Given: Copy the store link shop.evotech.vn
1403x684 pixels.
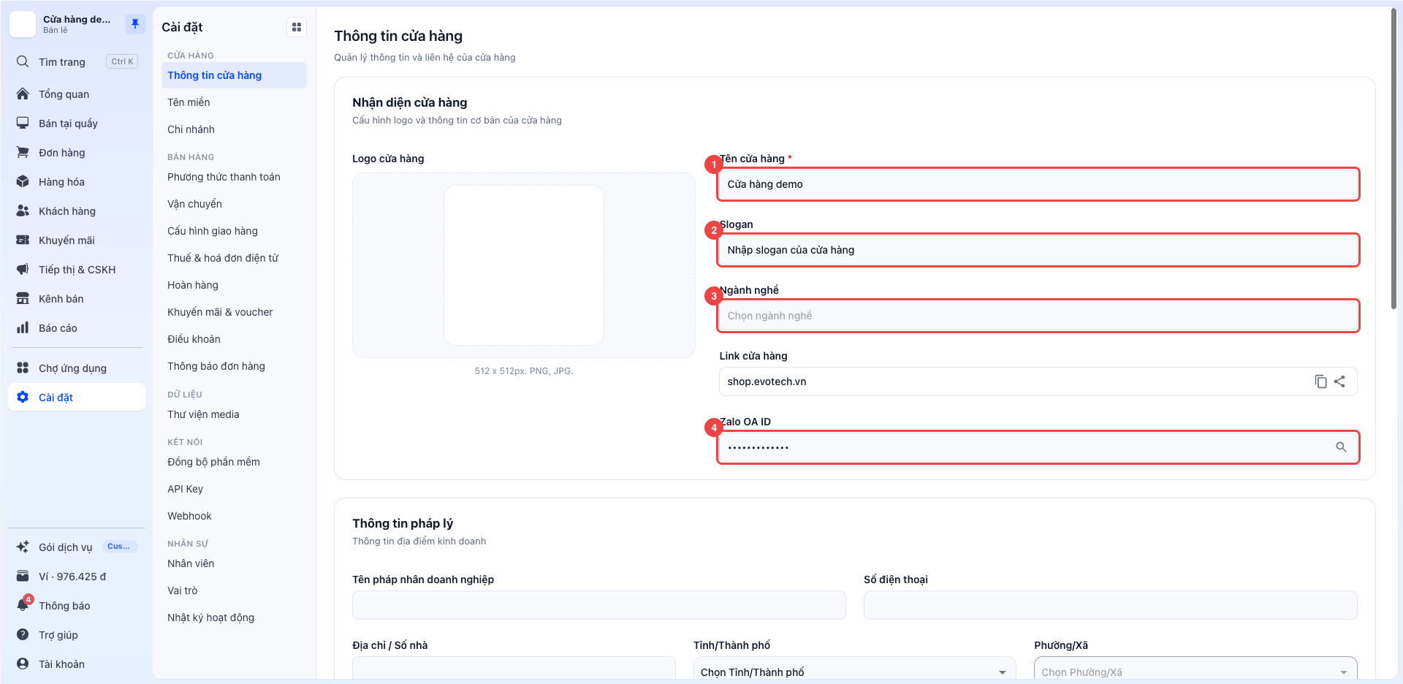Looking at the screenshot, I should [1320, 381].
